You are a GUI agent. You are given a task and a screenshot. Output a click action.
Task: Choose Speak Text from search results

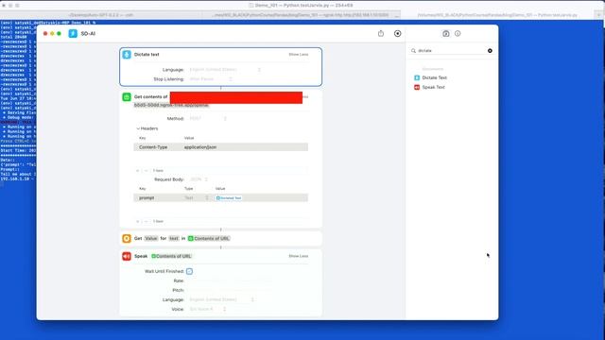[433, 87]
